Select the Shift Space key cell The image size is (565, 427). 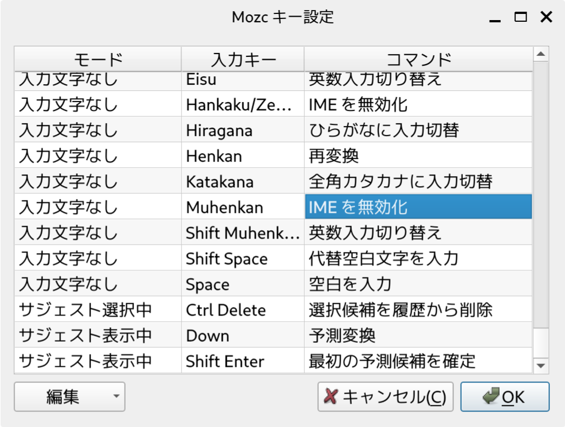point(242,259)
